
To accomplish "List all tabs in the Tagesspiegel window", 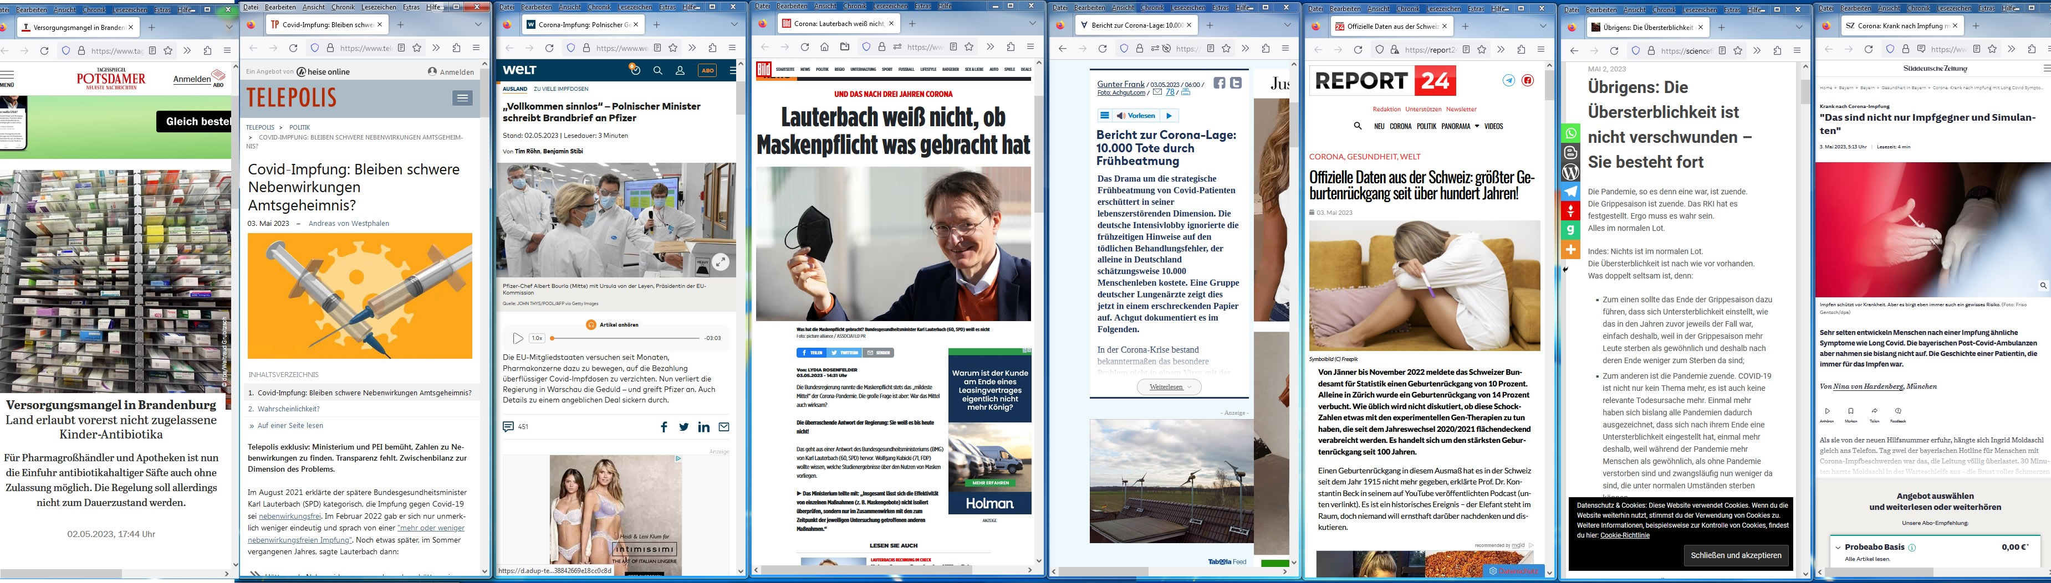I will [x=228, y=26].
